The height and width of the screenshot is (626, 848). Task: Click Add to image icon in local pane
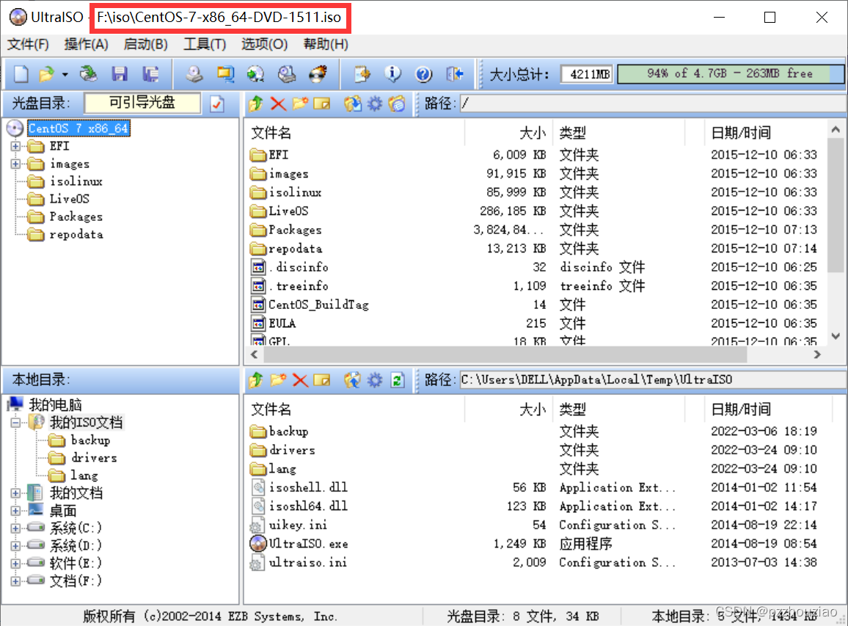(353, 380)
